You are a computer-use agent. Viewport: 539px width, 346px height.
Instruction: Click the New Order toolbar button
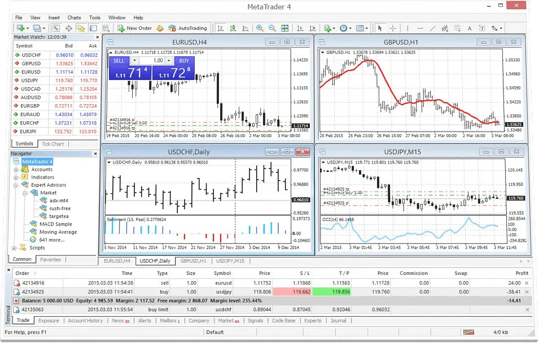(x=135, y=28)
